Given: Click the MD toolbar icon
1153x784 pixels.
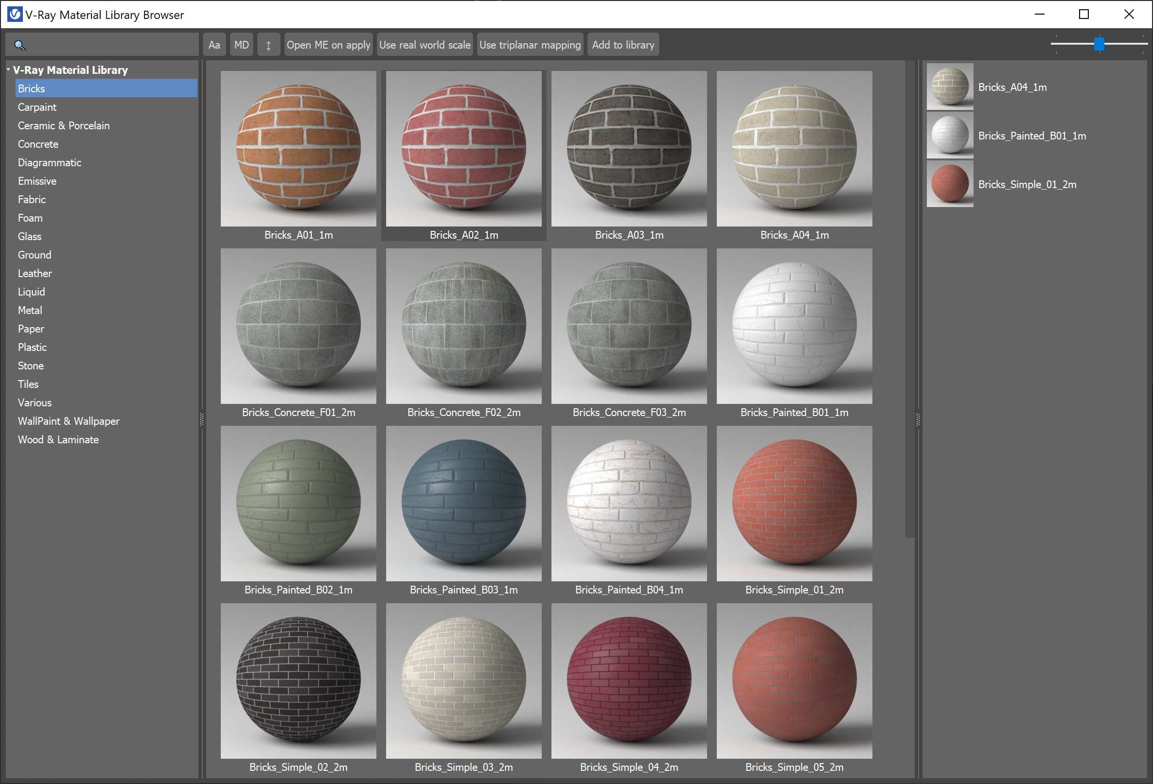Looking at the screenshot, I should [x=241, y=44].
